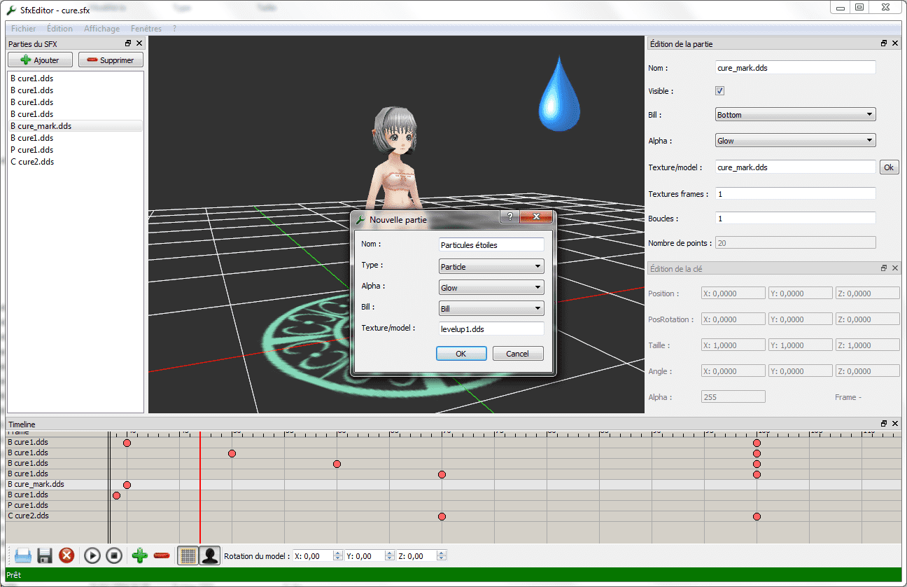Image resolution: width=907 pixels, height=587 pixels.
Task: Open the Bill dropdown showing Bottom
Action: [796, 115]
